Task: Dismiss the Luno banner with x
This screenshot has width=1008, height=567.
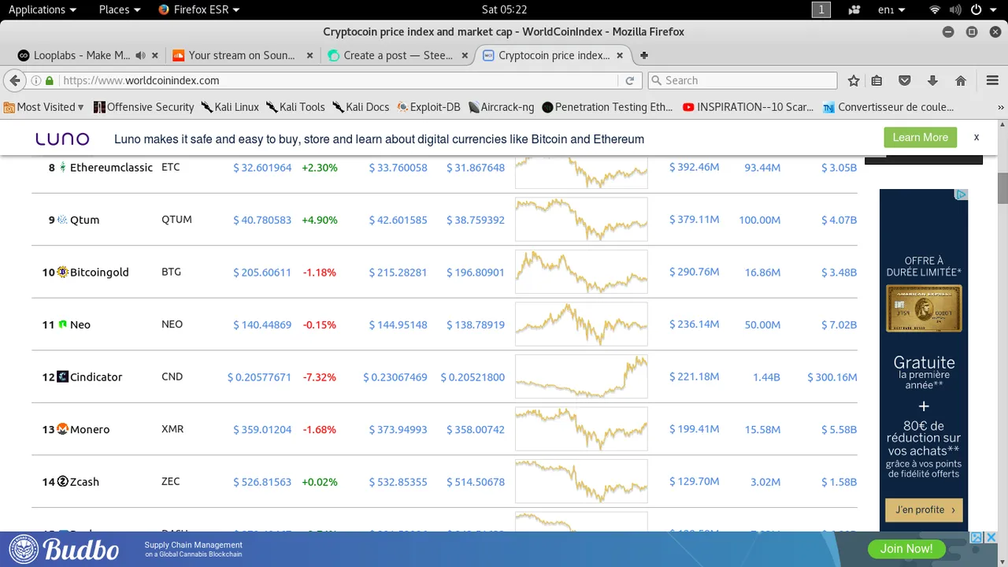Action: click(976, 137)
